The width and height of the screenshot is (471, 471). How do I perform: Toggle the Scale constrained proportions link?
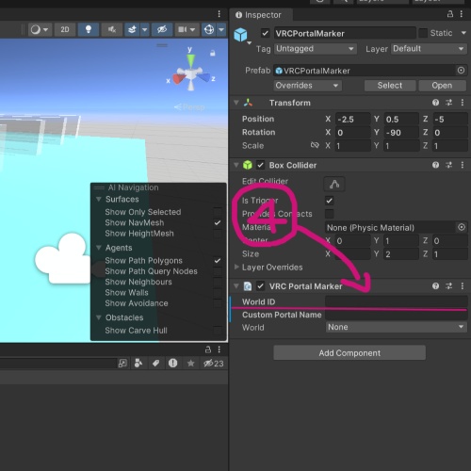(x=315, y=145)
